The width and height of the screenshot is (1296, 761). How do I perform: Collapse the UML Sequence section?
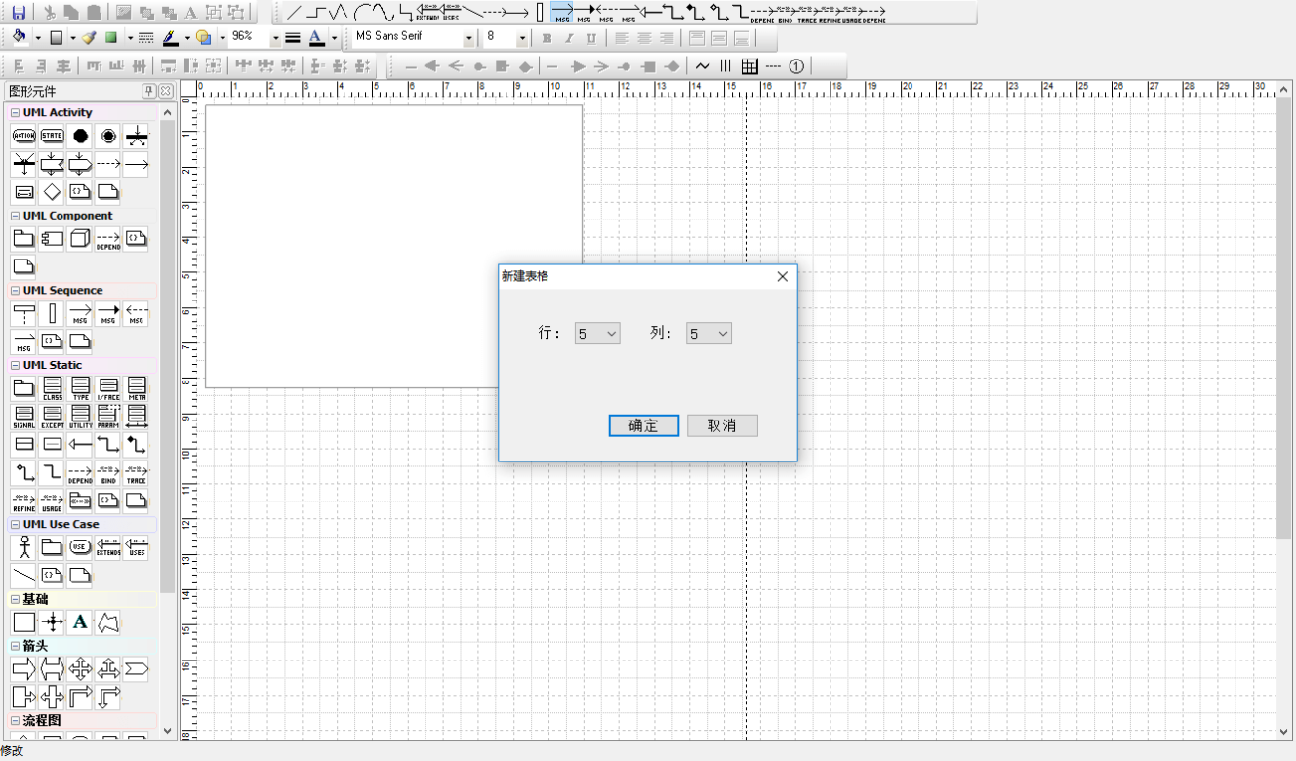pyautogui.click(x=16, y=291)
